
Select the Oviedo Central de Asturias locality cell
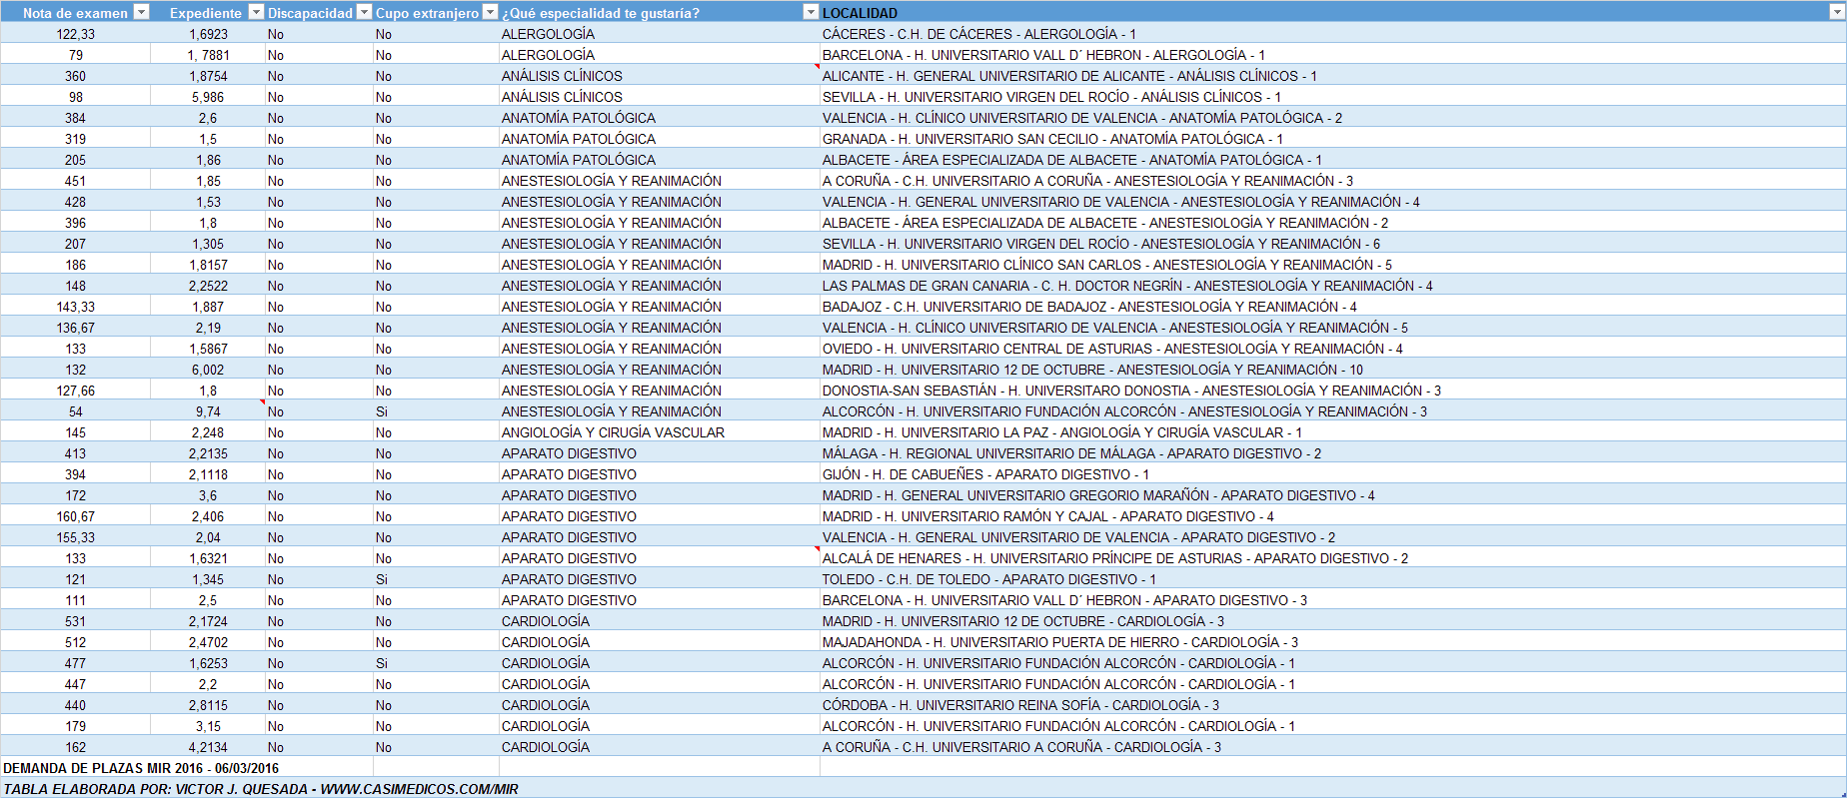pyautogui.click(x=1332, y=349)
